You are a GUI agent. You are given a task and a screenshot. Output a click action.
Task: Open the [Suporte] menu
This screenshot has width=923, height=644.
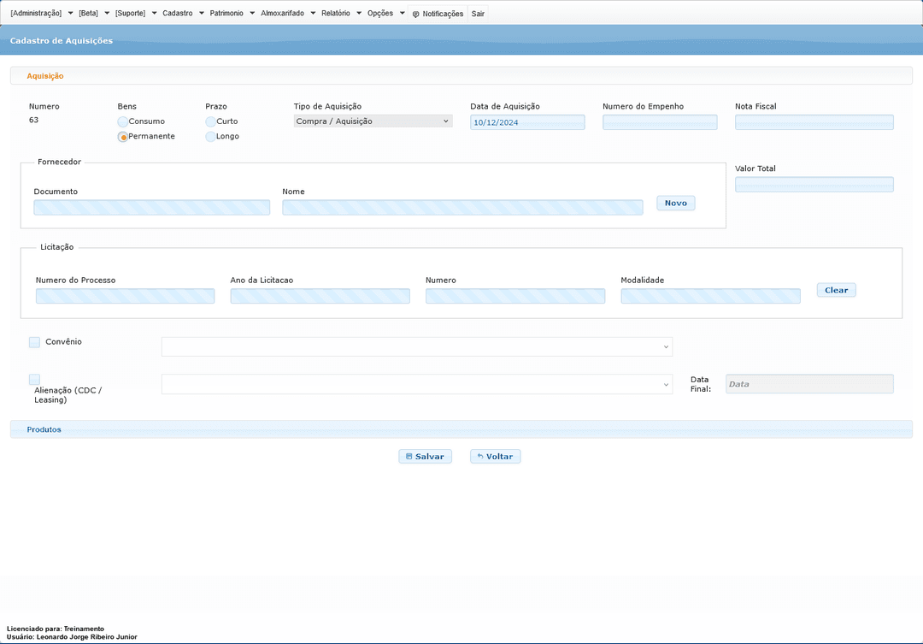(130, 13)
